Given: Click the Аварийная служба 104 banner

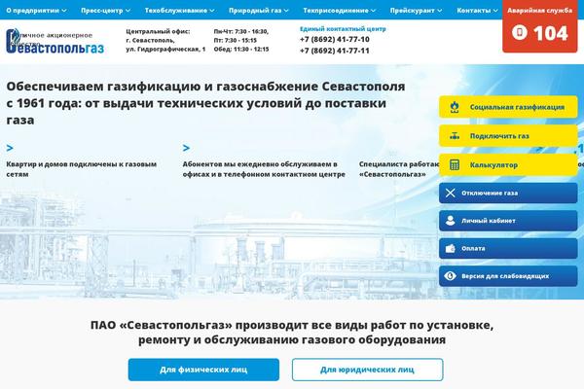Looking at the screenshot, I should pyautogui.click(x=539, y=26).
